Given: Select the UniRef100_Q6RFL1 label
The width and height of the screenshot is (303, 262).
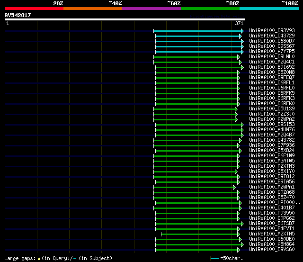Looking at the screenshot, I should [x=272, y=83].
